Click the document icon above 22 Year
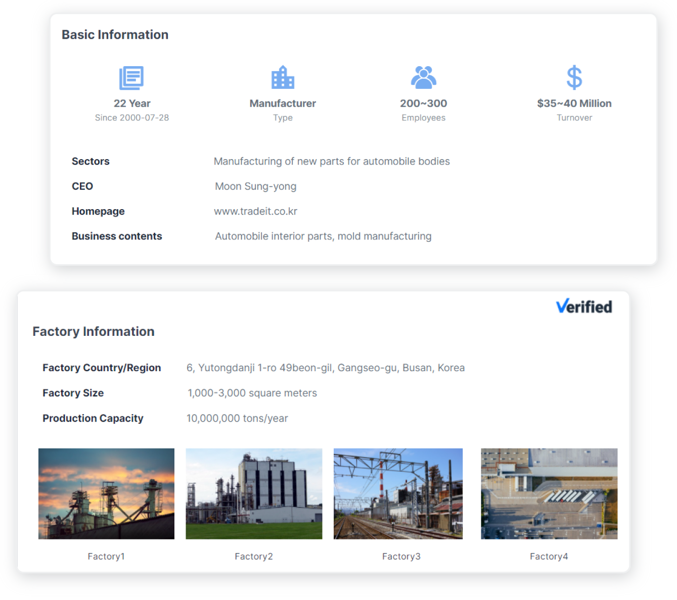677x600 pixels. [131, 78]
